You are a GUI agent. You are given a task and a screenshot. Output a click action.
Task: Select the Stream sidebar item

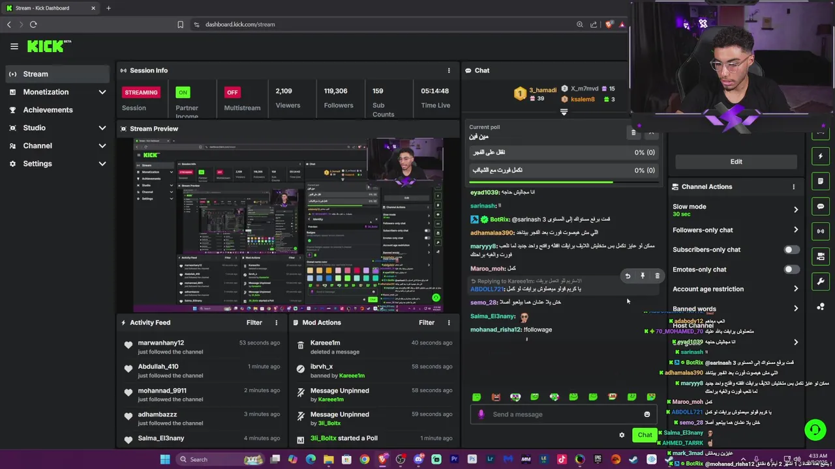point(57,74)
